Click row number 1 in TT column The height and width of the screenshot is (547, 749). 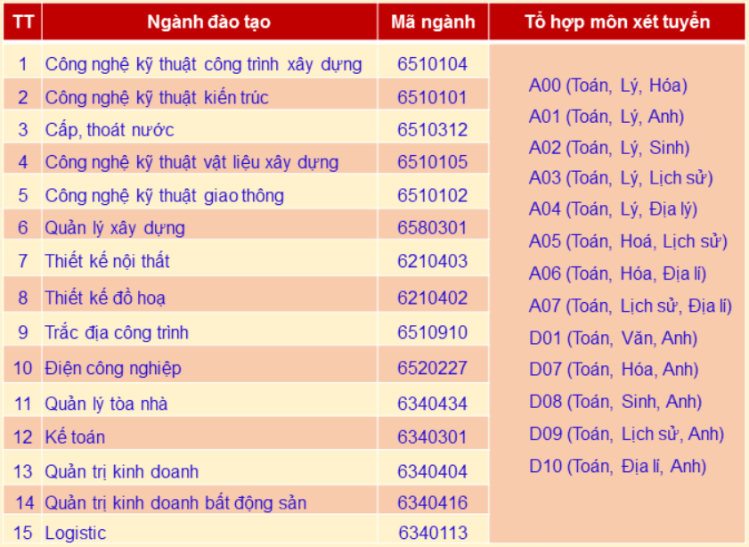pyautogui.click(x=23, y=64)
